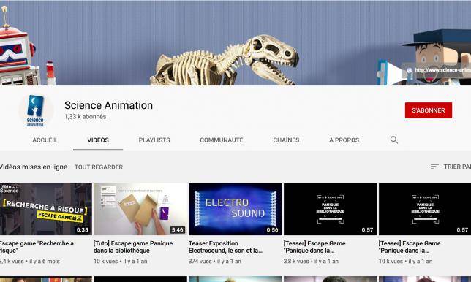Click the 374 vues view count text
The width and height of the screenshot is (471, 282).
tap(200, 262)
